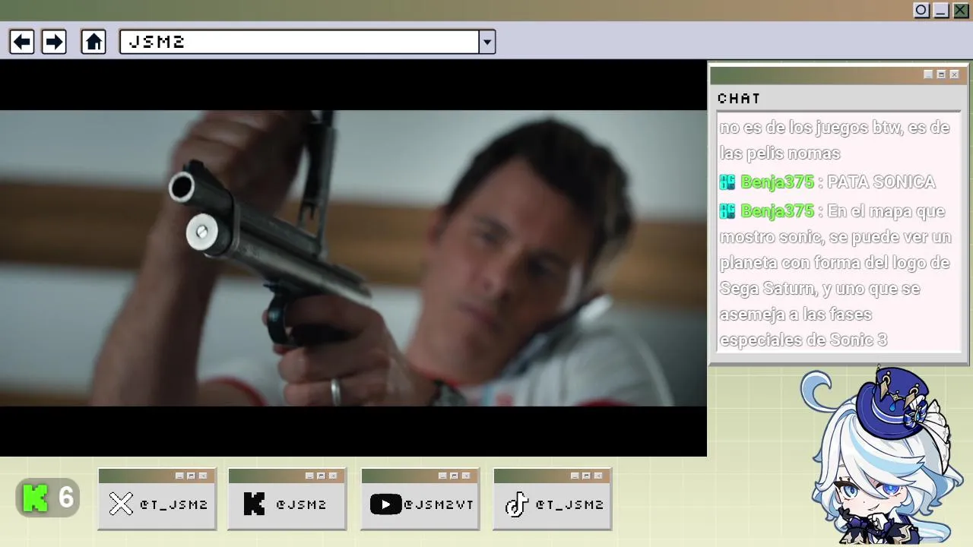Screen dimensions: 973x547
Task: Close the YouTube @JSMZVT card window
Action: point(466,476)
